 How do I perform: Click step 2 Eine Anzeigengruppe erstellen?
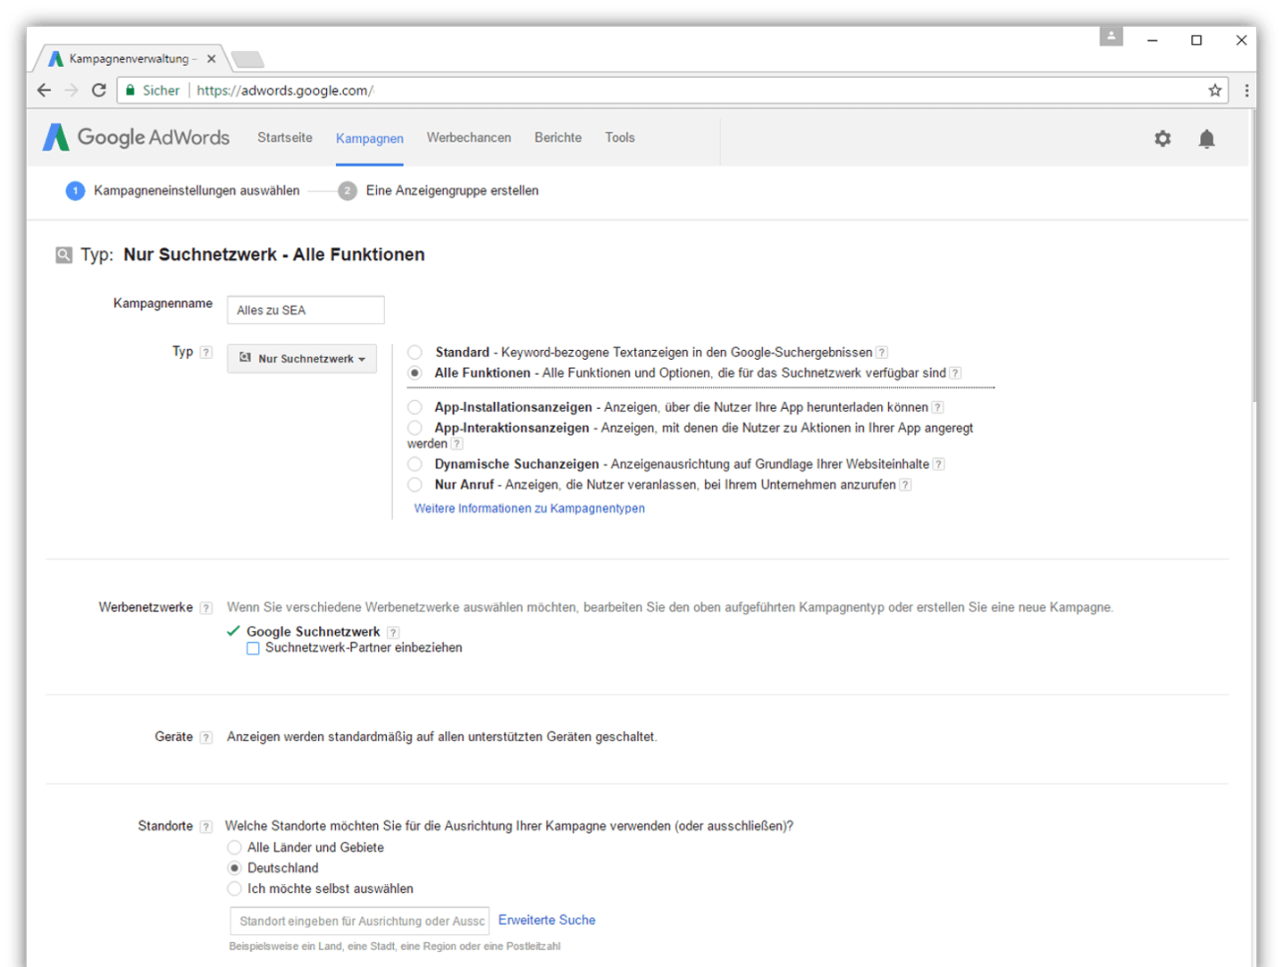[452, 190]
